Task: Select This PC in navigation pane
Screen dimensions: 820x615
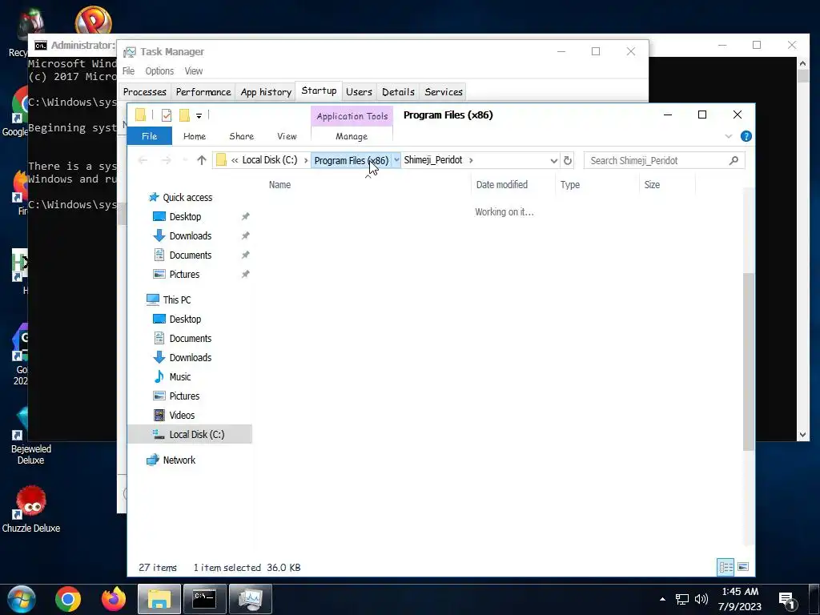Action: click(177, 299)
